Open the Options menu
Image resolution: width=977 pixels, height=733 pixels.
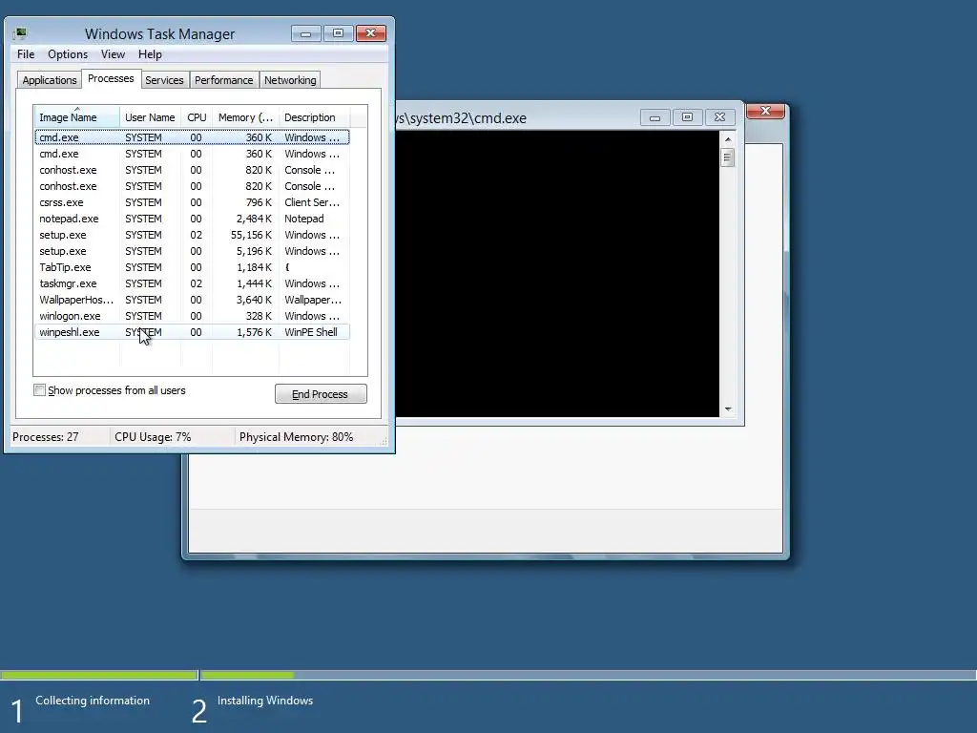click(68, 54)
